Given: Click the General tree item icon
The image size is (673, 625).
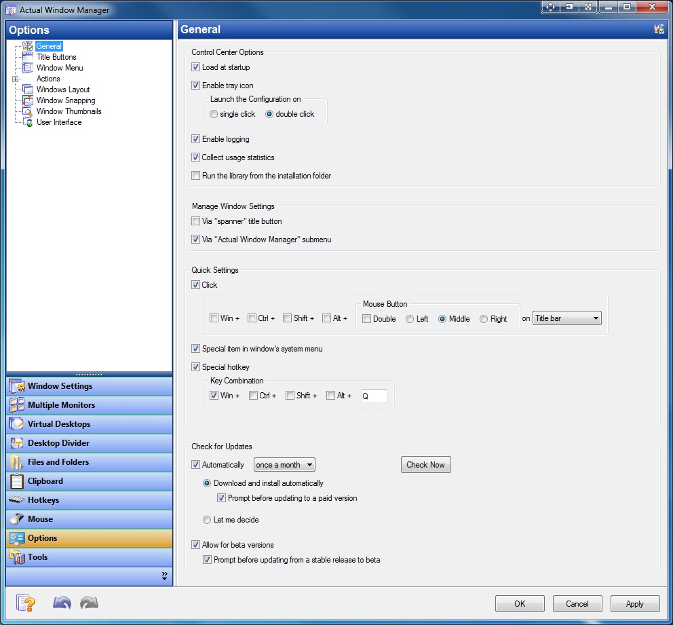Looking at the screenshot, I should [28, 46].
